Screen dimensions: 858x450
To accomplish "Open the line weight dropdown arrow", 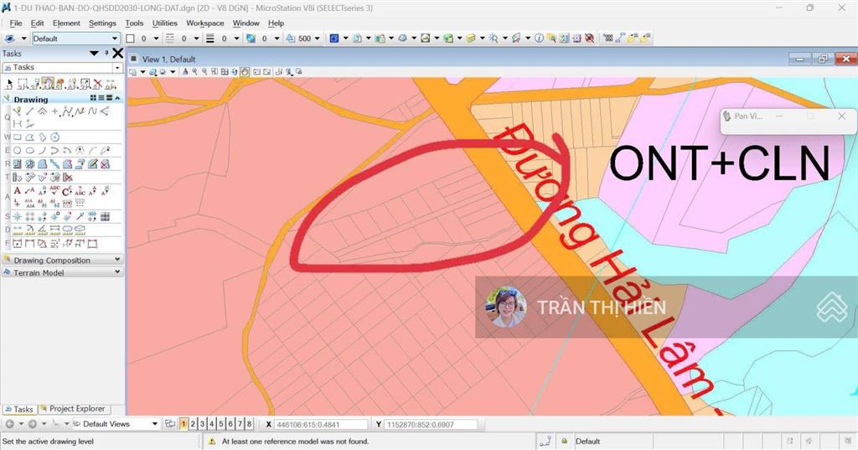I will [236, 39].
